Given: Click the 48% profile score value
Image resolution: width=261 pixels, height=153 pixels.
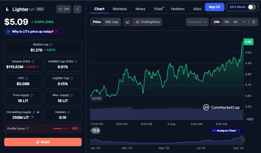Looking at the screenshot, I should tap(75, 128).
